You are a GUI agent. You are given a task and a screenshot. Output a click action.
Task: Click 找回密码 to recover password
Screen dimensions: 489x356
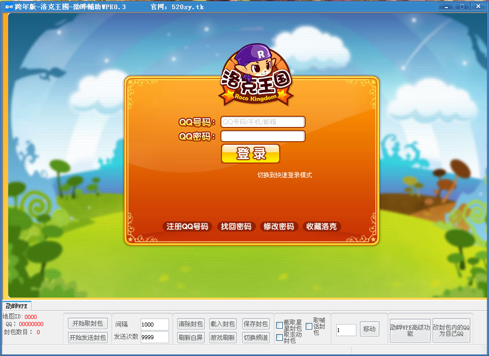click(236, 226)
